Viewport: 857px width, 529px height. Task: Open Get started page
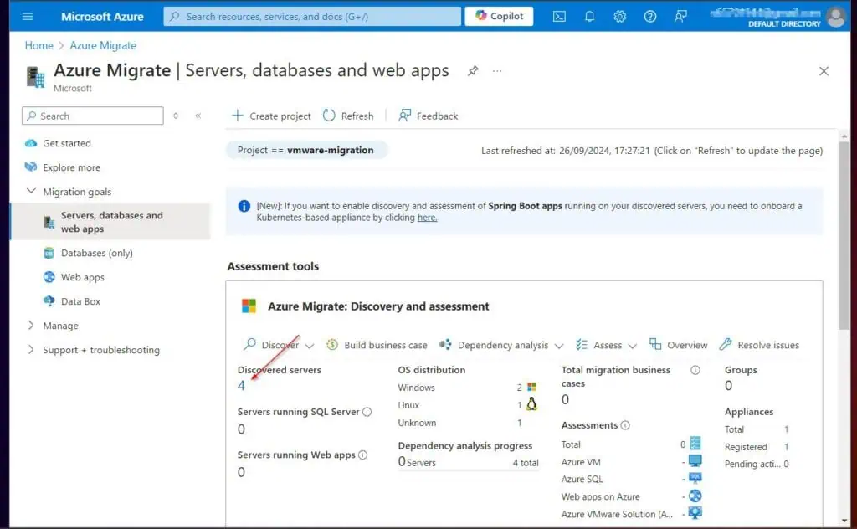tap(67, 143)
